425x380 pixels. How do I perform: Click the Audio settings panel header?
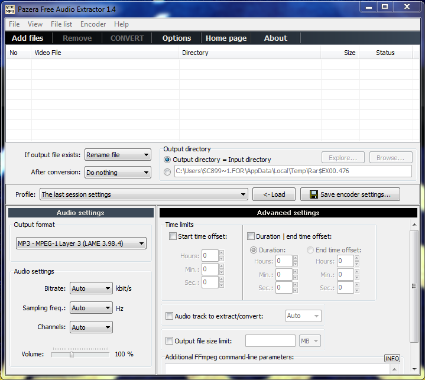click(81, 213)
